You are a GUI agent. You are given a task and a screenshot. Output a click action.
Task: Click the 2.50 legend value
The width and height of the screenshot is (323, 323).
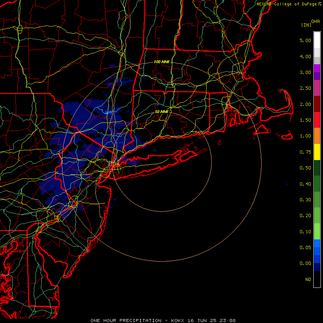tap(305, 88)
